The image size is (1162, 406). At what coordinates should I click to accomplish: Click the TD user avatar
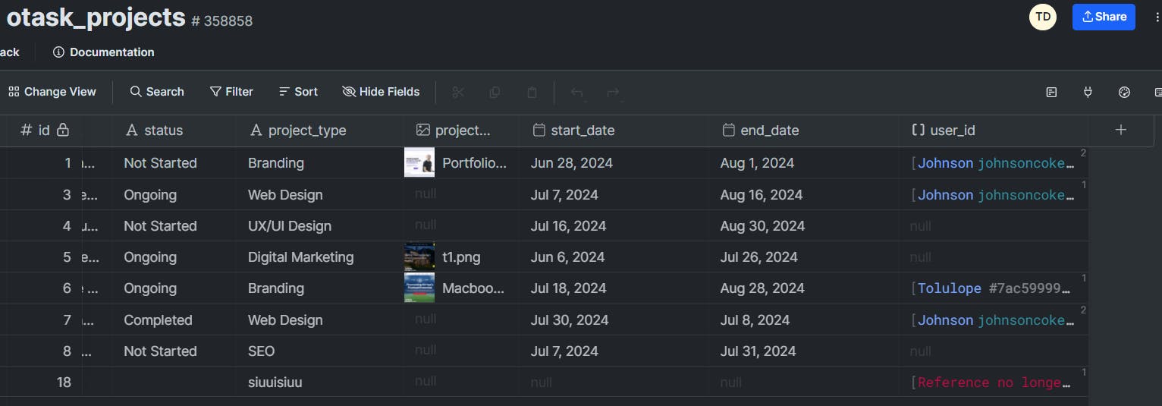click(x=1042, y=17)
